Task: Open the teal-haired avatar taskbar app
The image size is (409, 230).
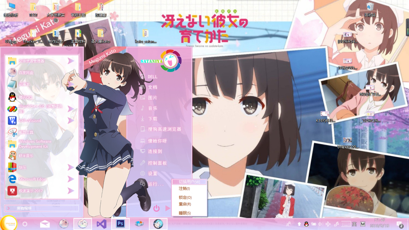Action: click(158, 224)
